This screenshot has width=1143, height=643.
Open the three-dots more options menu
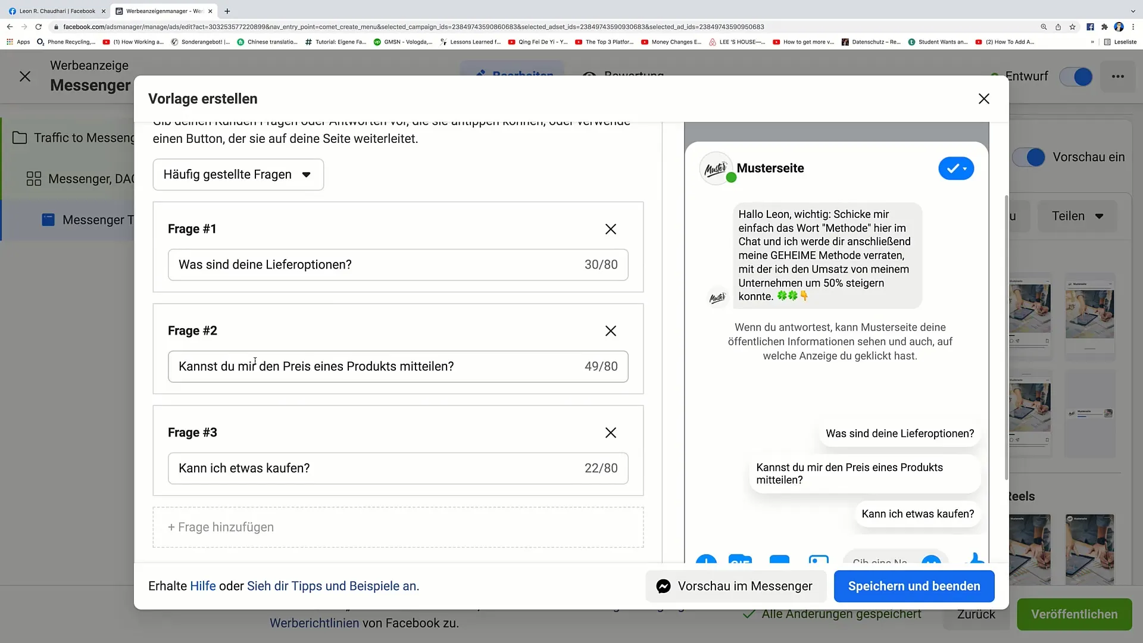pyautogui.click(x=1118, y=76)
